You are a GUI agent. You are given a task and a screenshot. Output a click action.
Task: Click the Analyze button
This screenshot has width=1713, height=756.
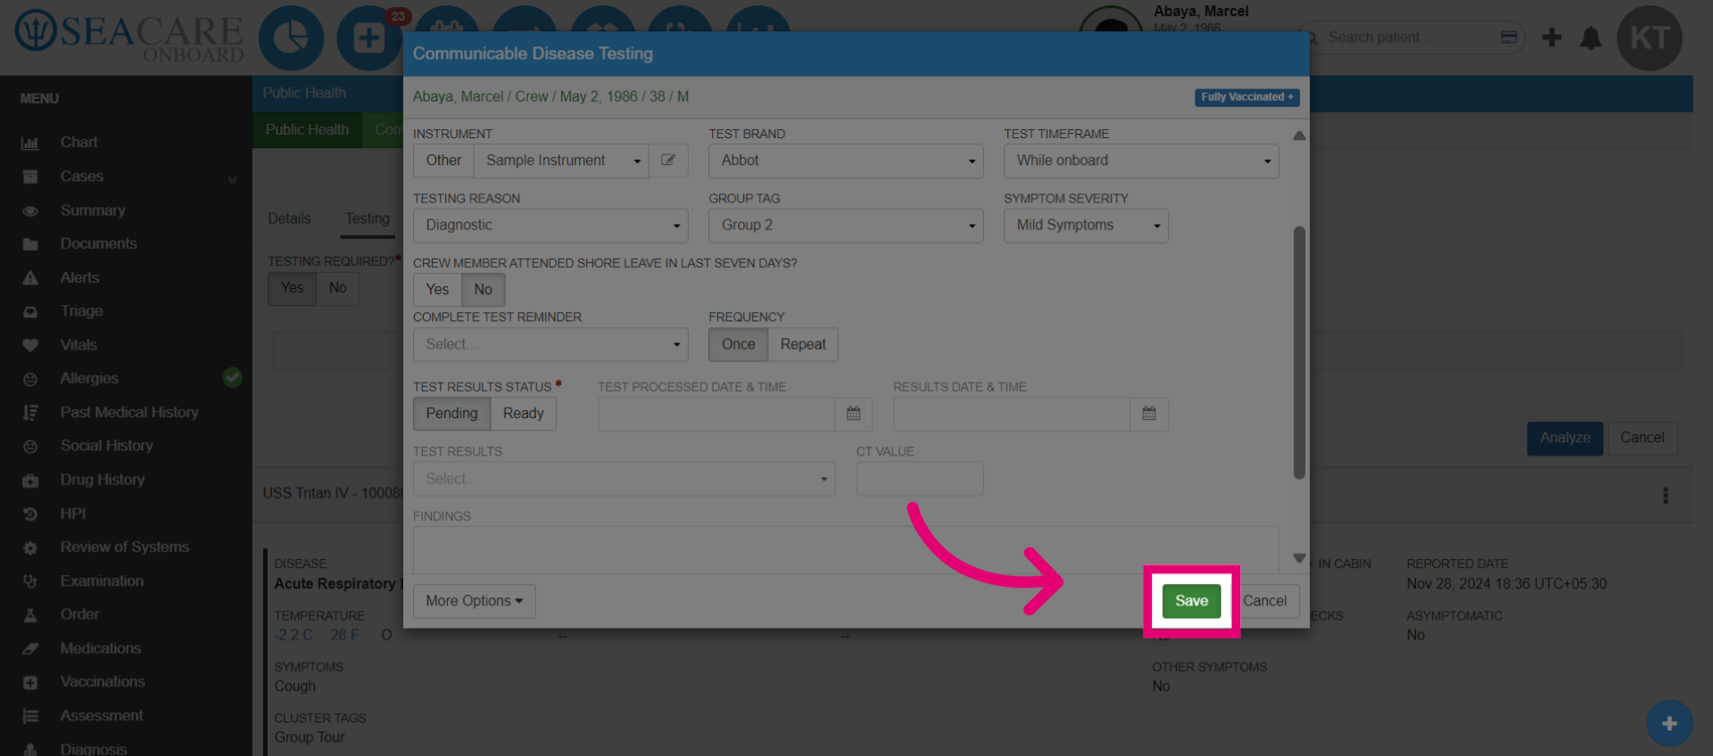coord(1565,439)
